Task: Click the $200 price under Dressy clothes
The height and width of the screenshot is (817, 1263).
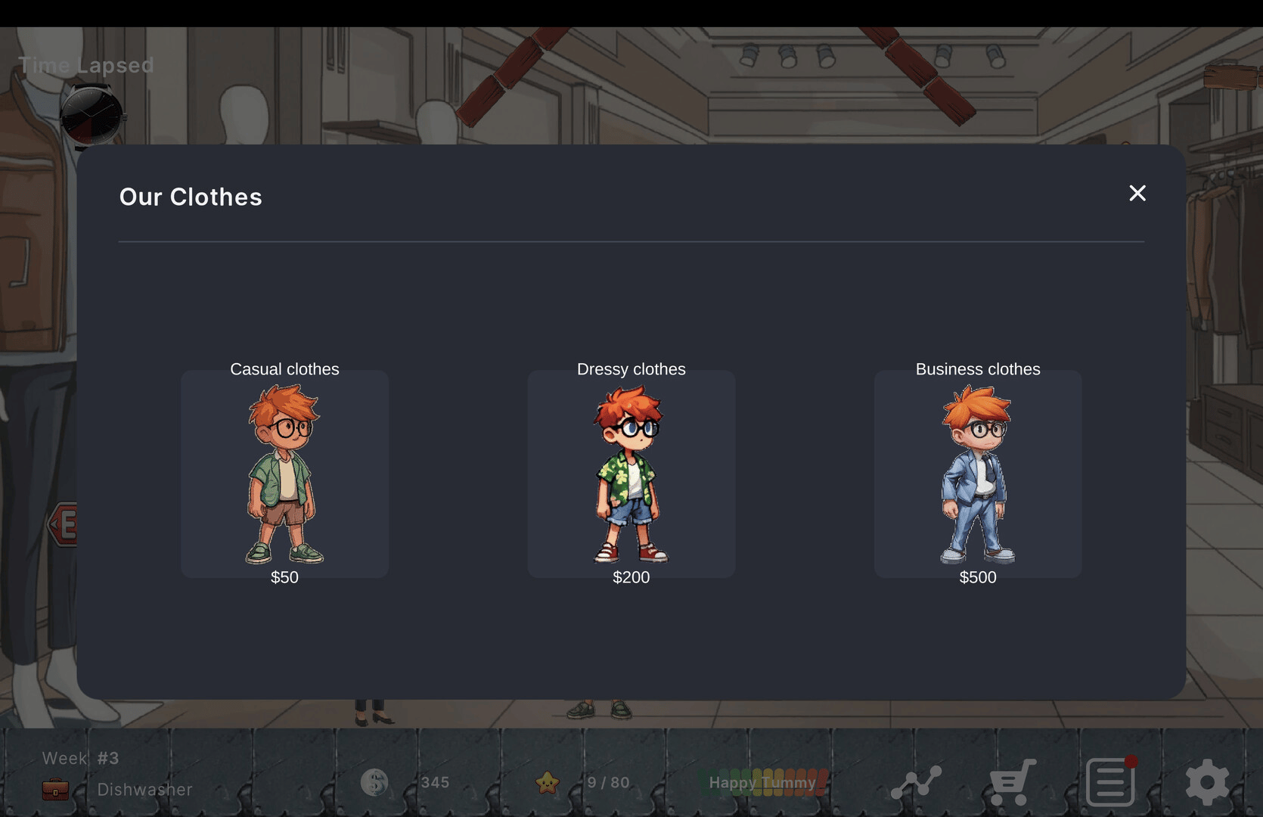Action: (x=631, y=577)
